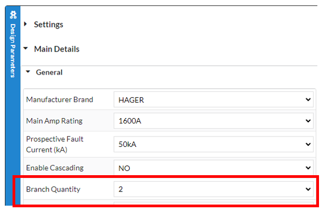Open Prospective Fault Current dropdown showing 50kA
This screenshot has height=210, width=325.
(x=214, y=144)
